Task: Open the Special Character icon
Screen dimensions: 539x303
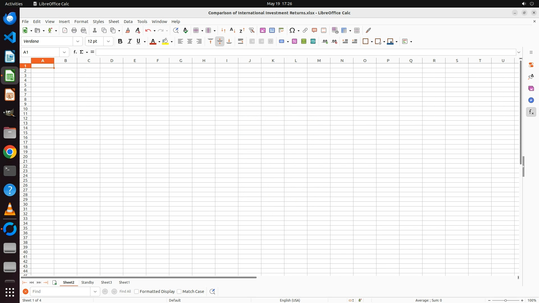Action: coord(292,30)
